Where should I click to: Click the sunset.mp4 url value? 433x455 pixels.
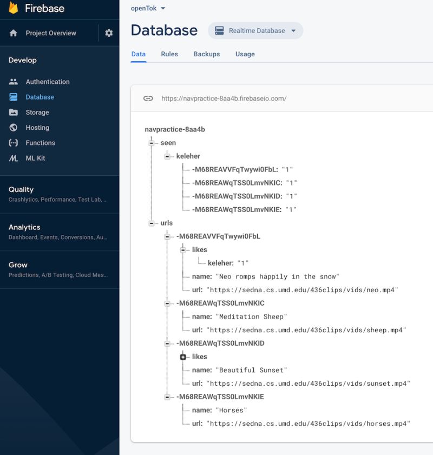click(308, 384)
